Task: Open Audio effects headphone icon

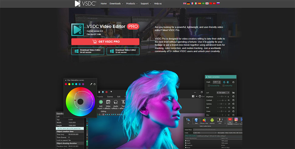Action: pyautogui.click(x=116, y=102)
